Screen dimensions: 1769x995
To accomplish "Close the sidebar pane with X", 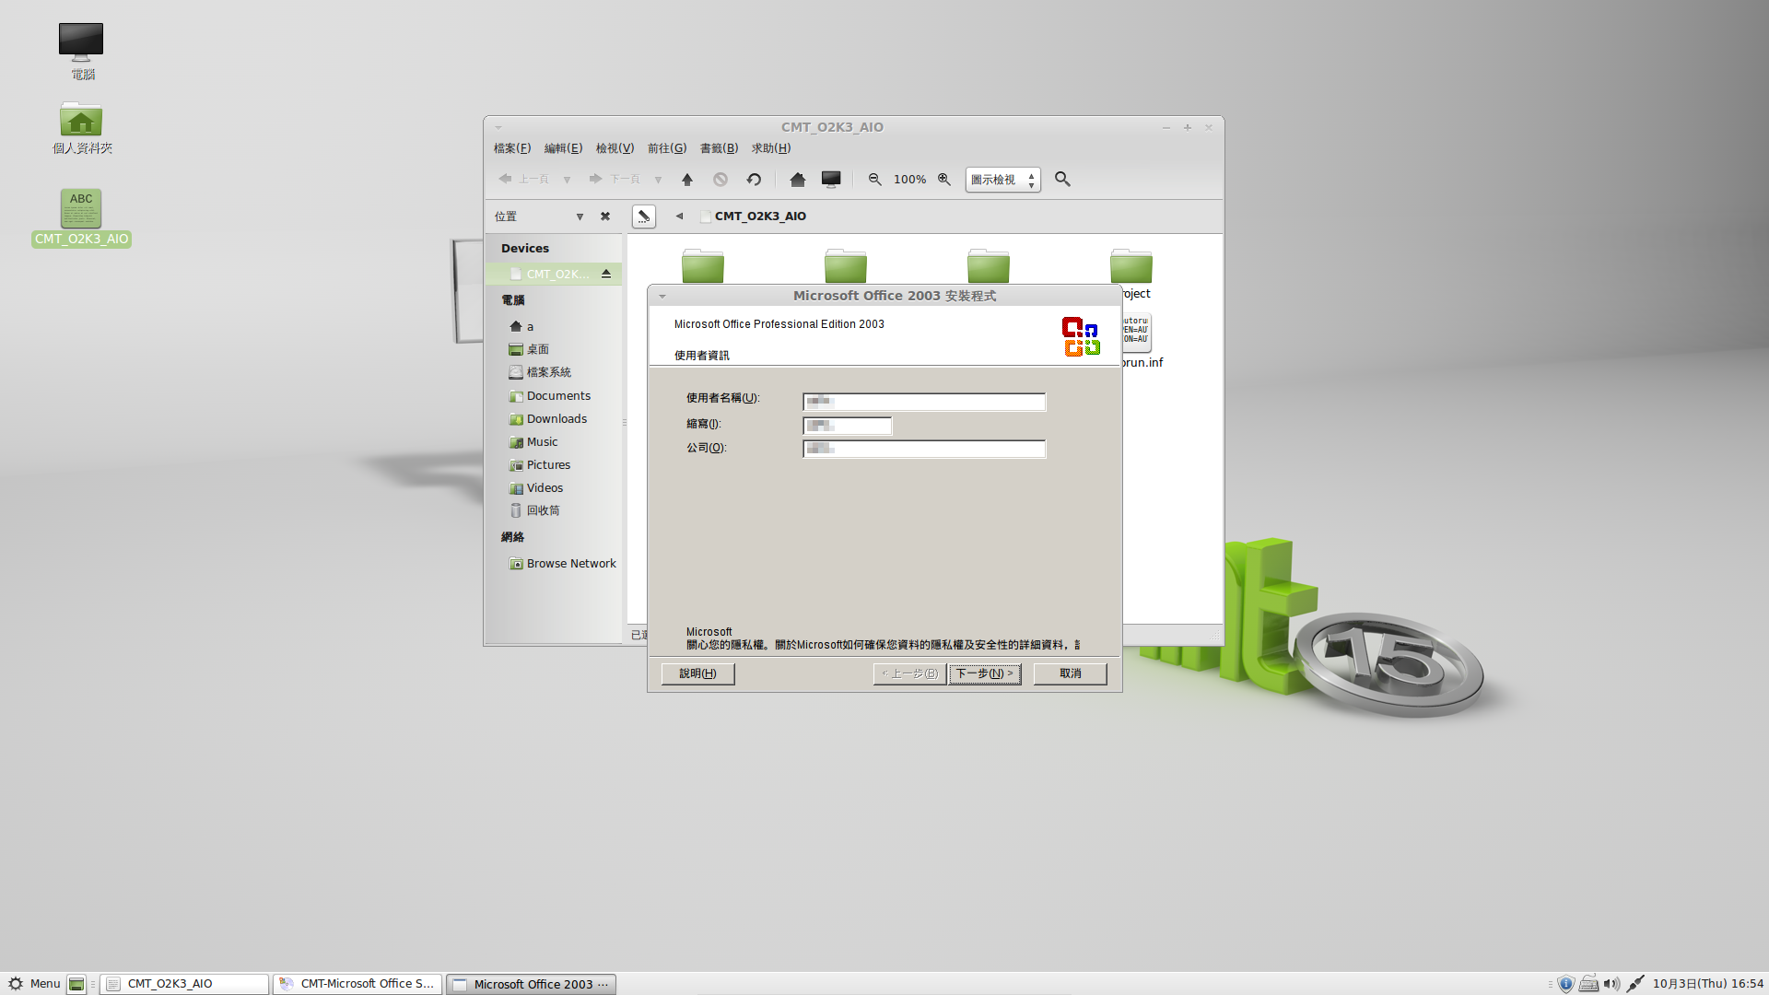I will [605, 217].
